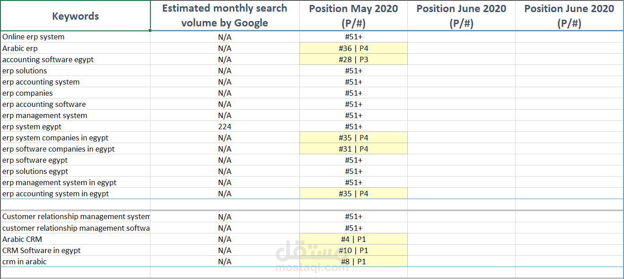Select the 'CRM Software in egypt' cell
624x279 pixels.
pos(75,250)
